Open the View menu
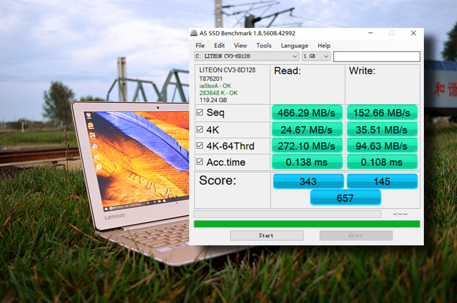 240,46
